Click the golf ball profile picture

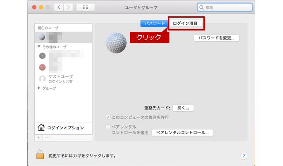pyautogui.click(x=116, y=43)
